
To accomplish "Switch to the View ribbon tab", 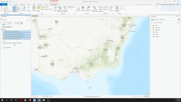I will (x=29, y=5).
